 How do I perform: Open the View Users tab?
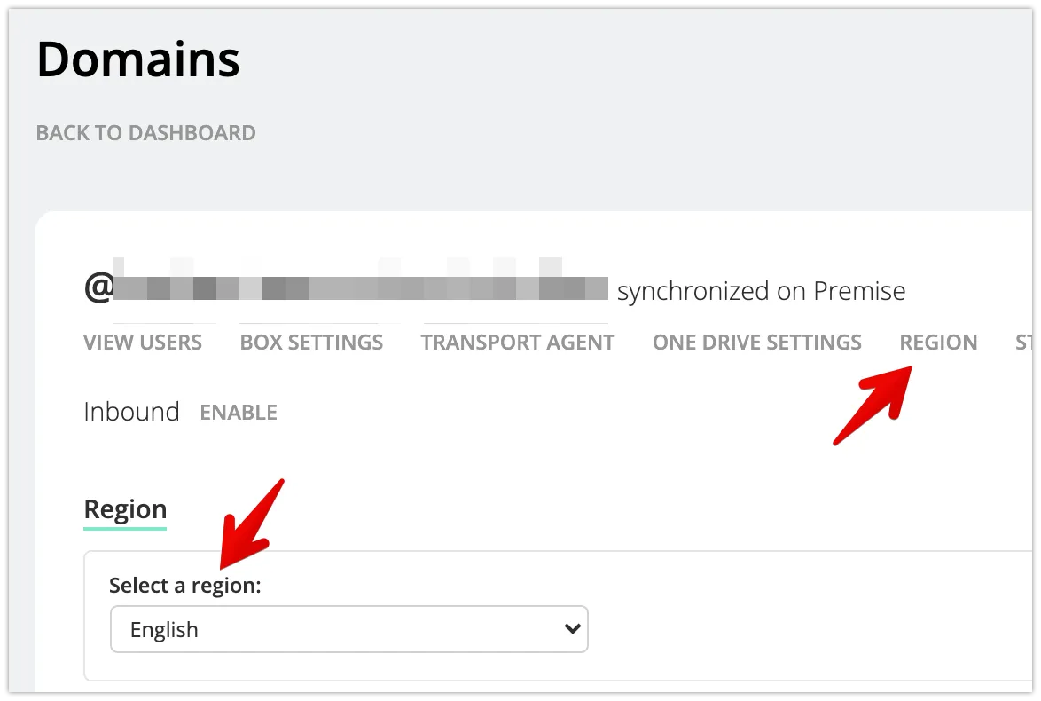(143, 343)
